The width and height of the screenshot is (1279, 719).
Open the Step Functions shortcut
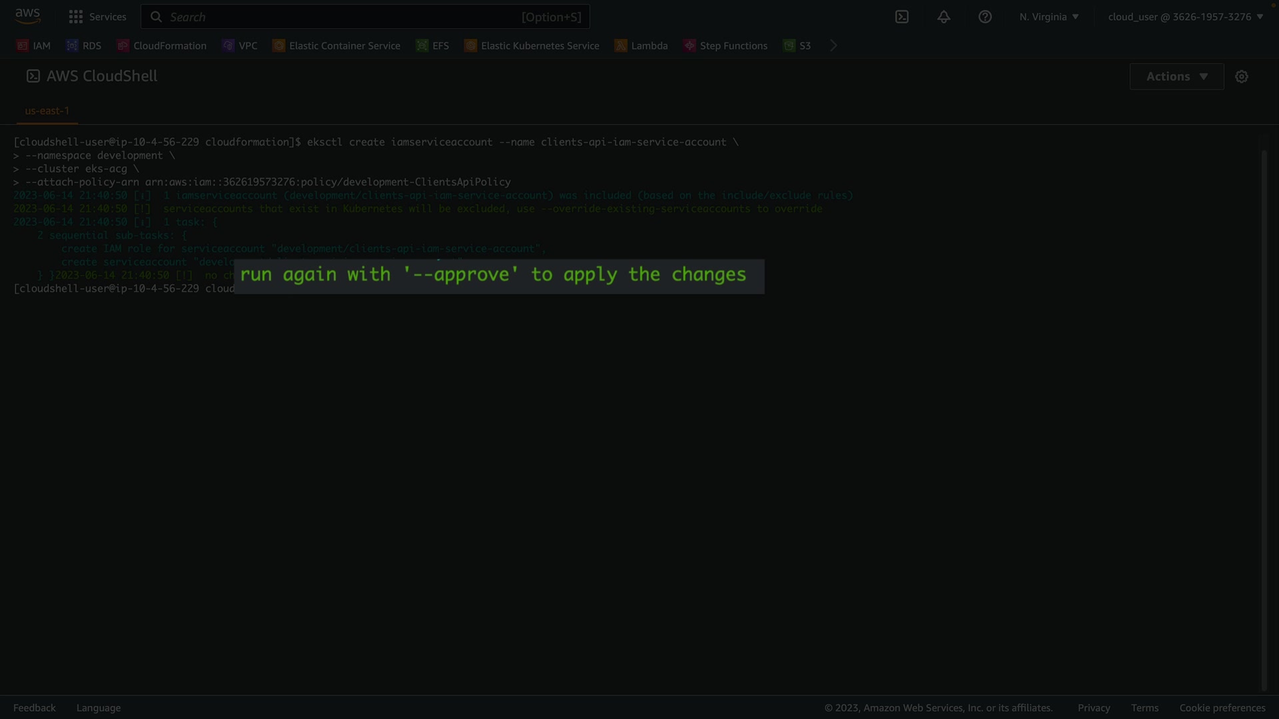point(725,45)
